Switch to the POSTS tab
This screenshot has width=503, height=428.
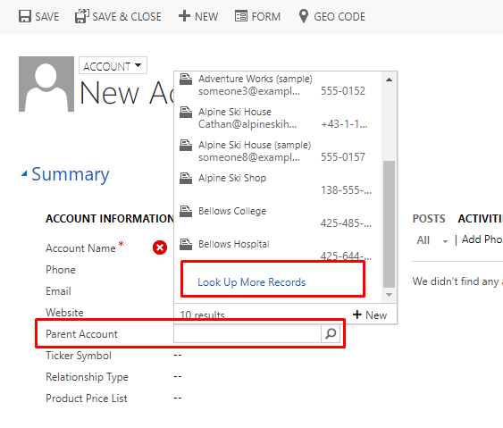(429, 219)
